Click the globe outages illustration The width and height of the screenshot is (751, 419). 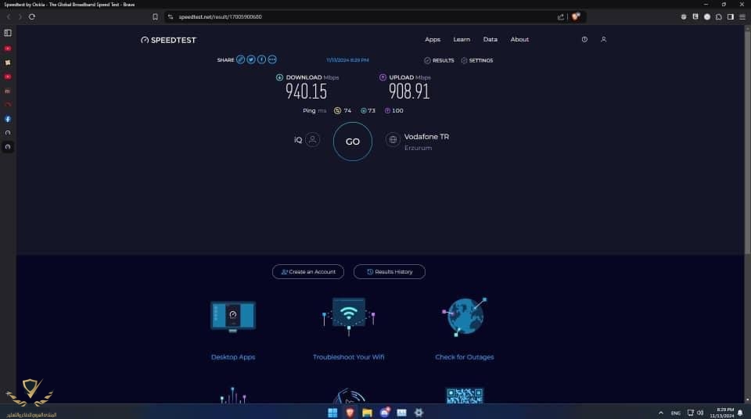click(465, 316)
